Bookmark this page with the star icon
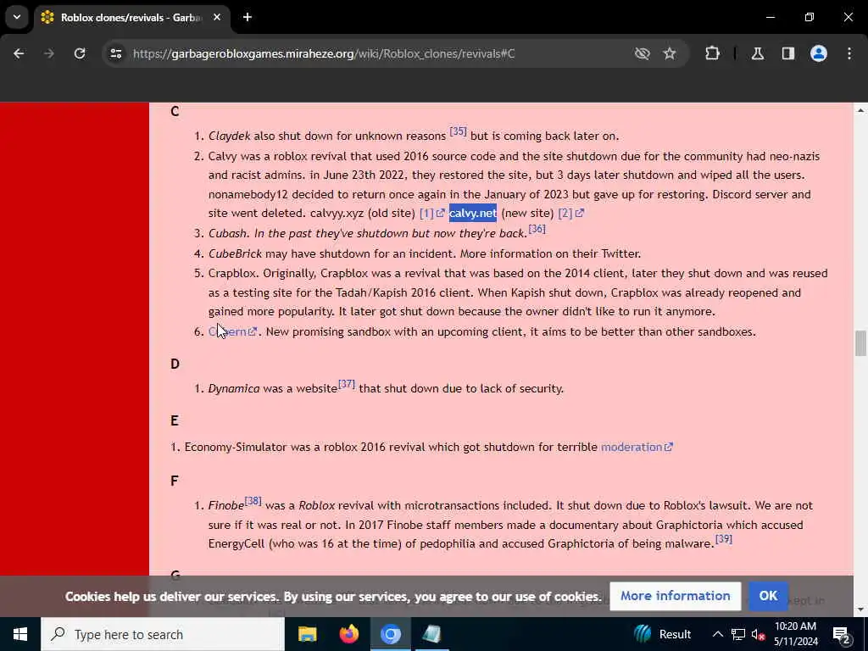868x651 pixels. coord(670,53)
